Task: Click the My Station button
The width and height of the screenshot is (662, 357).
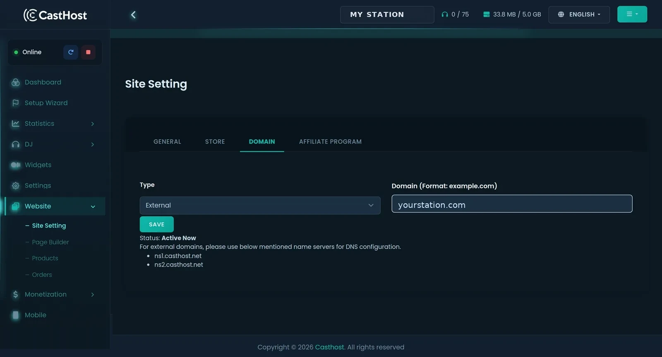Action: coord(387,14)
